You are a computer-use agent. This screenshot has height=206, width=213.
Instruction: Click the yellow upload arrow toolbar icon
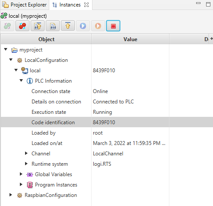pyautogui.click(x=68, y=26)
